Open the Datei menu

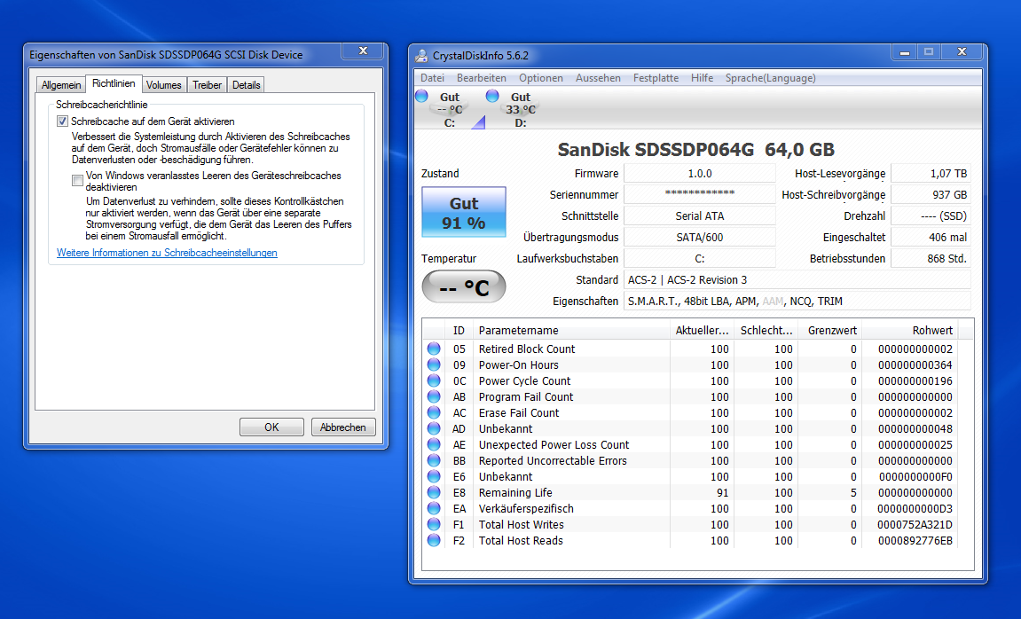coord(432,78)
